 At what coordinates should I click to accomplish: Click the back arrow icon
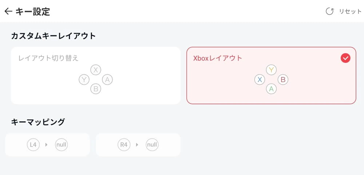click(x=8, y=11)
